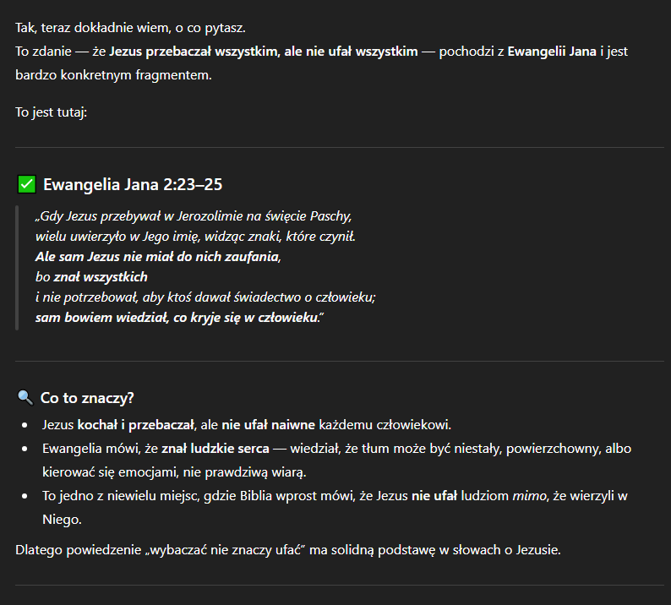
Task: Click the "Co to znaczy?" heading
Action: [88, 397]
